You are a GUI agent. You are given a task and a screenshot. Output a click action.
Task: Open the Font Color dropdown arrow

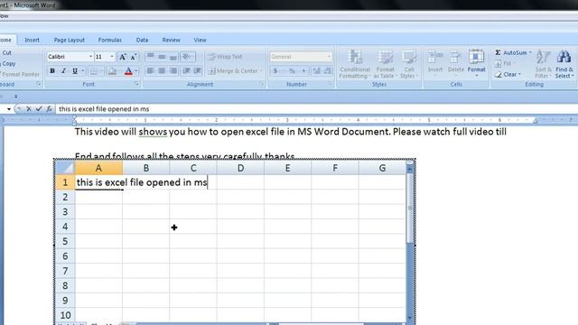(x=136, y=70)
